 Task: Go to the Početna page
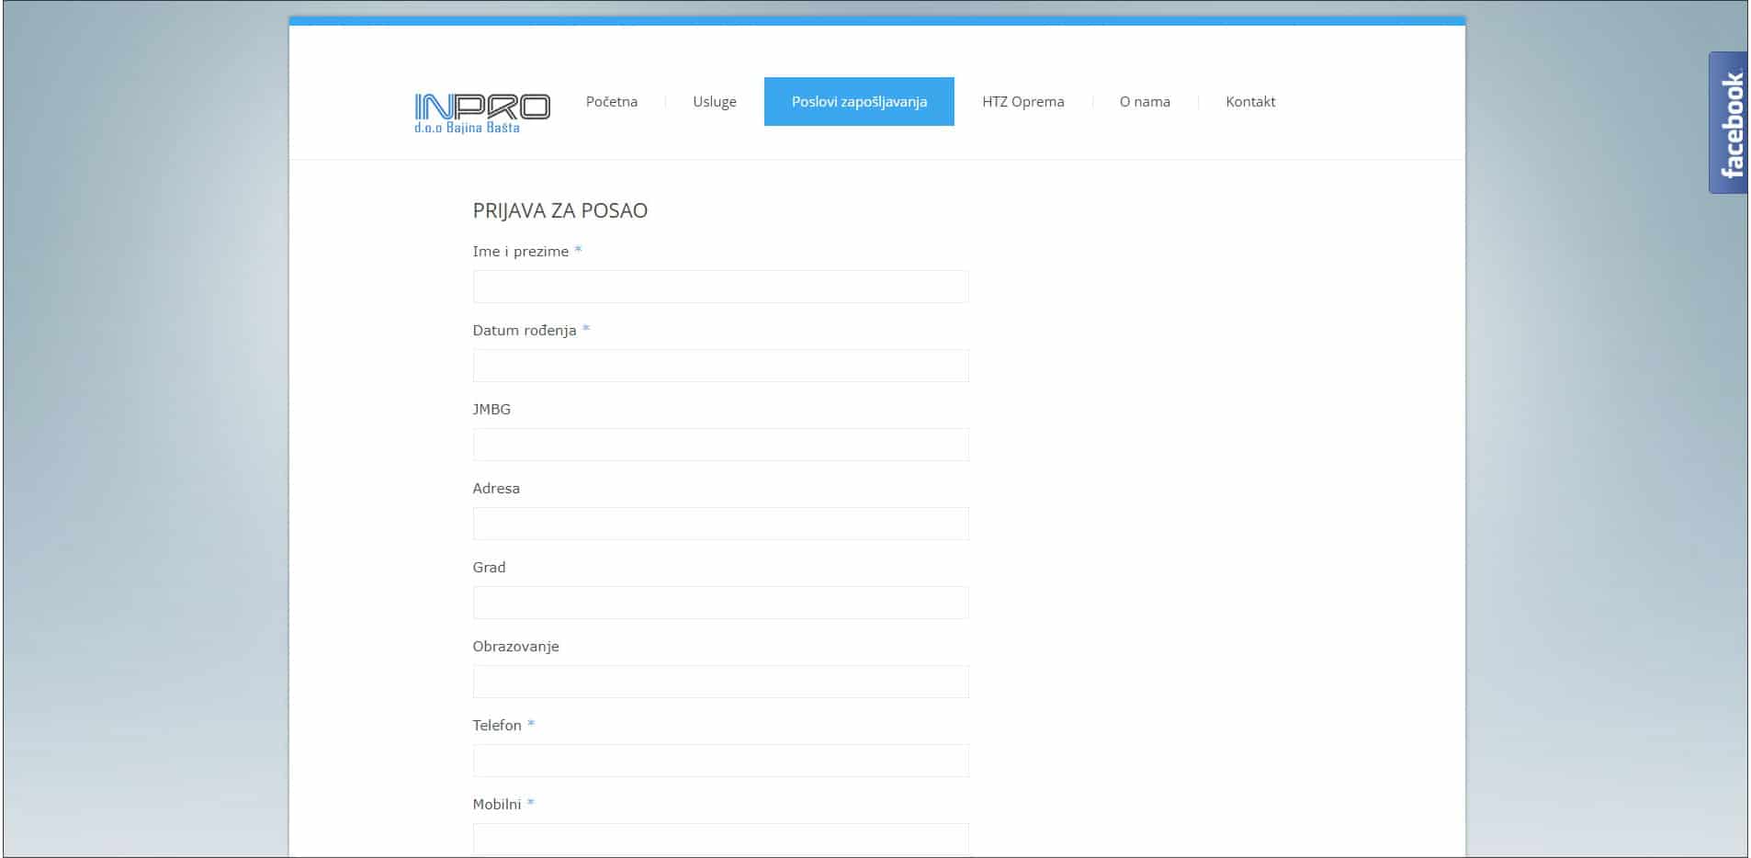point(611,102)
